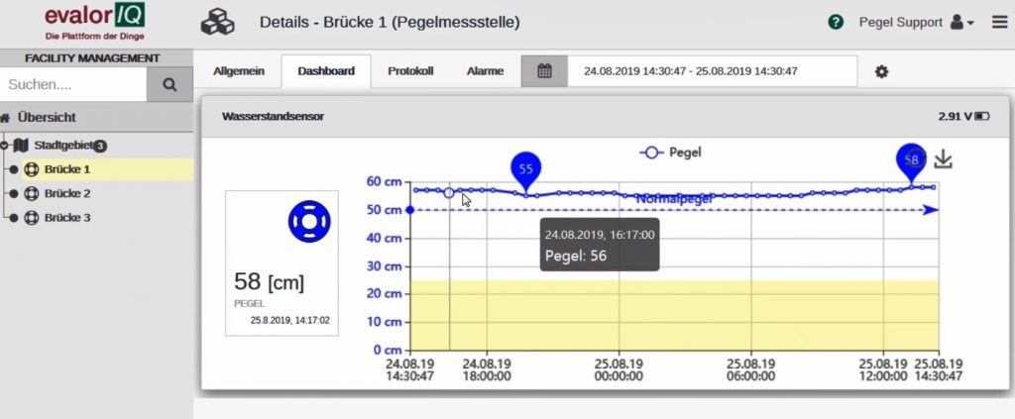The height and width of the screenshot is (419, 1015).
Task: Click into the Suchen search field
Action: 72,85
